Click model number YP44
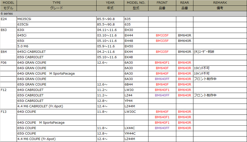247x142 pixels. click(128, 101)
